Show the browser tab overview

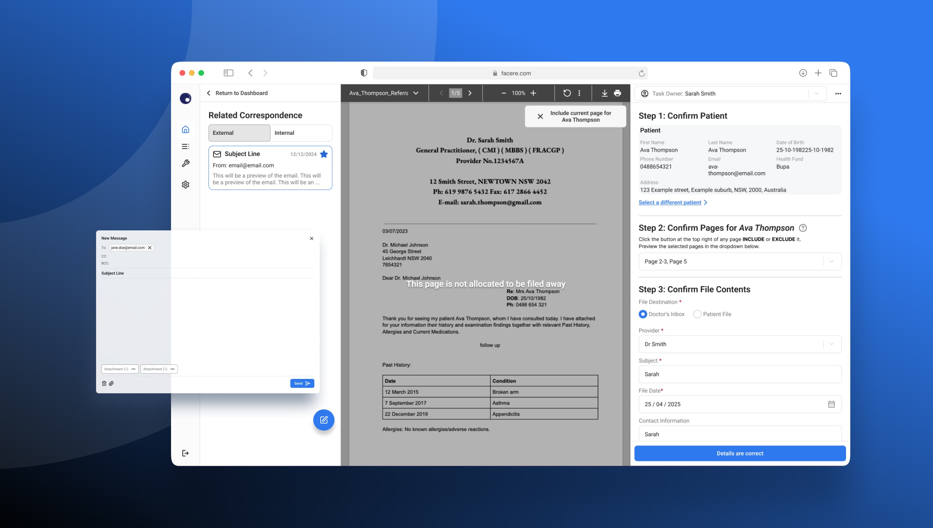pos(833,73)
